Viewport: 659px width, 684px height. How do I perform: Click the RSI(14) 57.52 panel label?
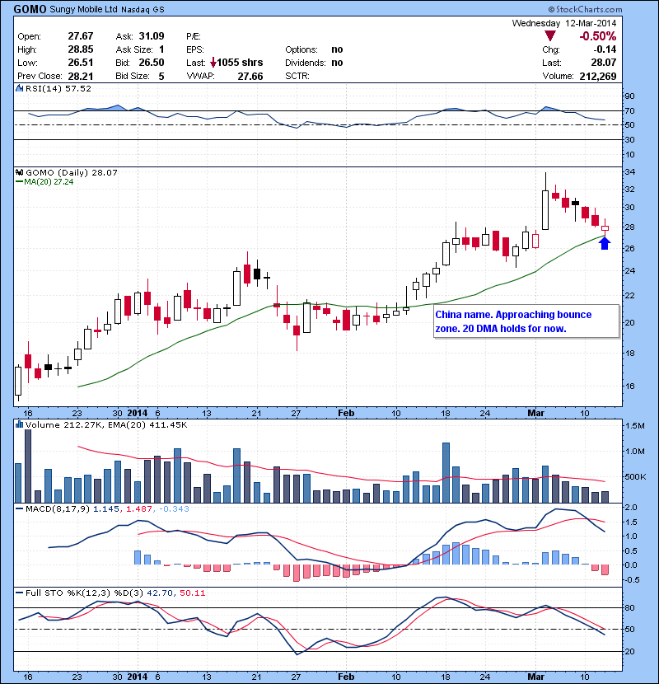pos(58,88)
